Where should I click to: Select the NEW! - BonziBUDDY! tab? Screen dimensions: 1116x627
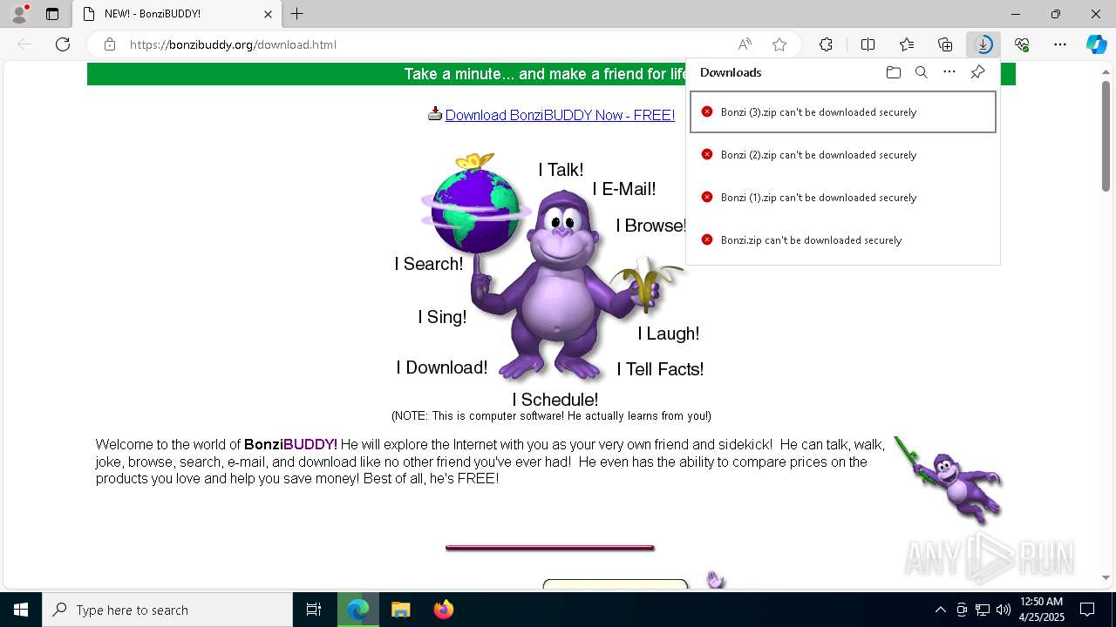click(178, 14)
